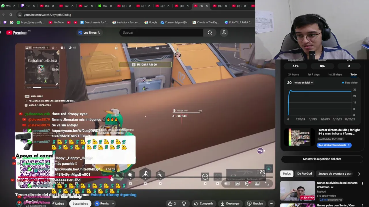Open the 'Search results for' bookmark

pyautogui.click(x=94, y=22)
